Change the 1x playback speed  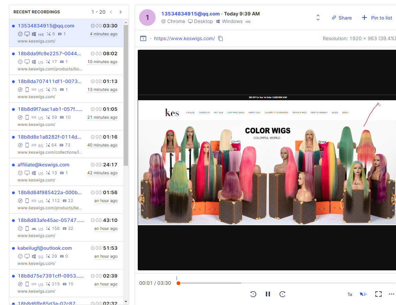(x=350, y=294)
